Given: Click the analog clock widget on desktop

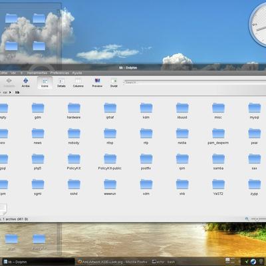Looking at the screenshot, I should (x=257, y=24).
